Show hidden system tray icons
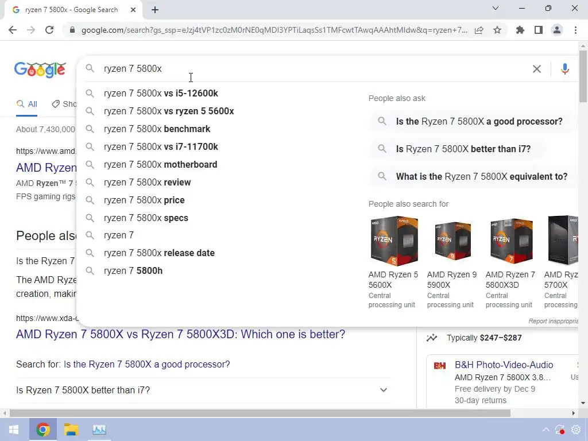Screen dimensions: 588x441 tap(546, 430)
